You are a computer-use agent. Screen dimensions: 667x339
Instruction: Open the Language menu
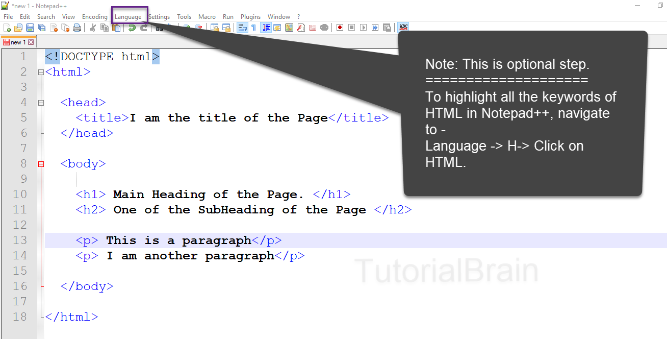point(128,17)
